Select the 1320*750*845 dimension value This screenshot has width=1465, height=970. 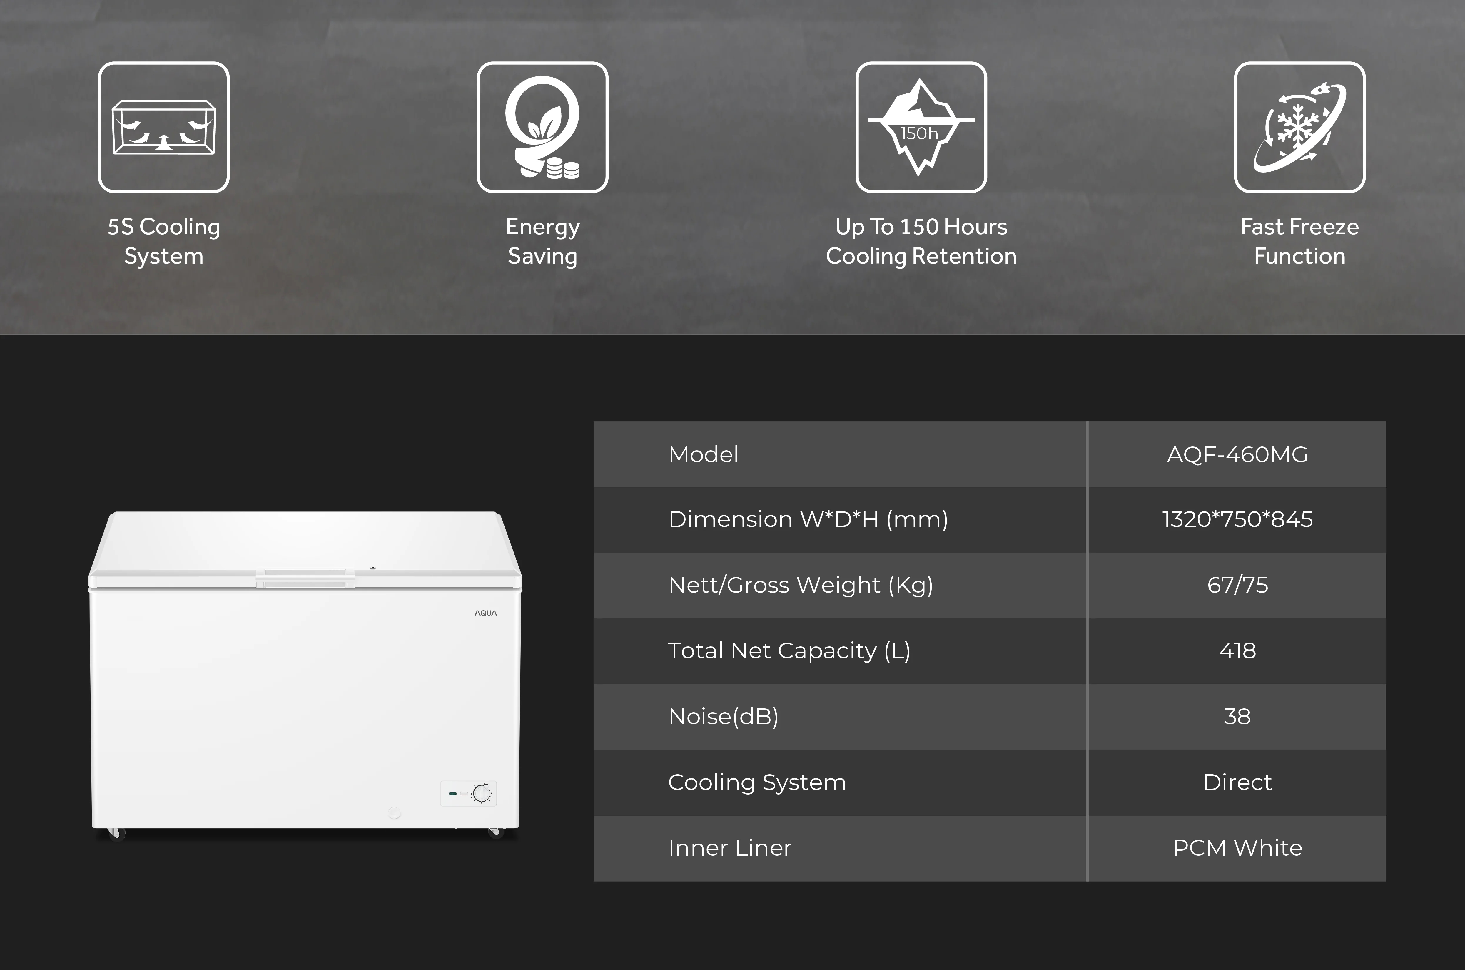[1237, 520]
